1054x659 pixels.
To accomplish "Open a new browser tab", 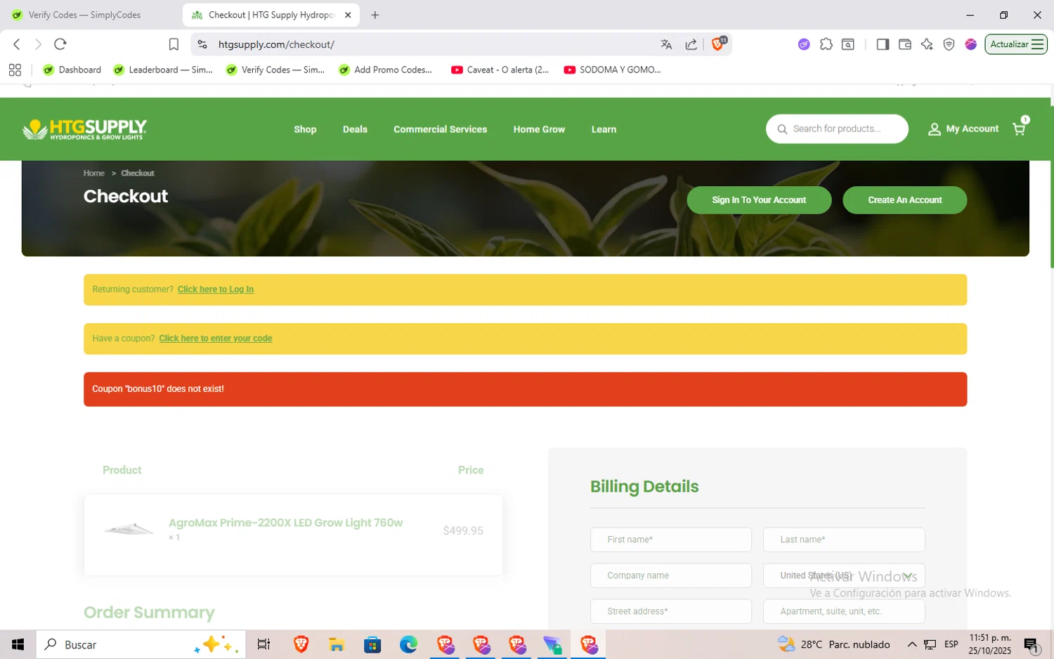I will click(x=375, y=15).
